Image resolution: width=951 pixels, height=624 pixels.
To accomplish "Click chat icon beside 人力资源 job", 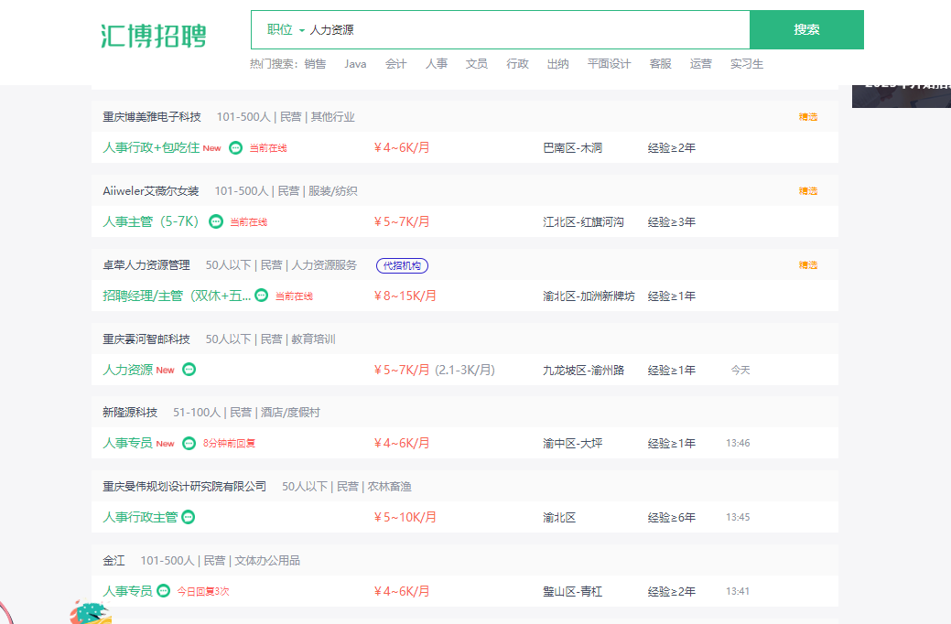I will [x=189, y=370].
